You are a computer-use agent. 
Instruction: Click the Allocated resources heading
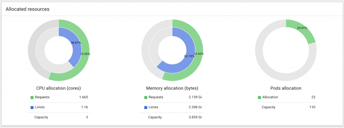point(28,9)
